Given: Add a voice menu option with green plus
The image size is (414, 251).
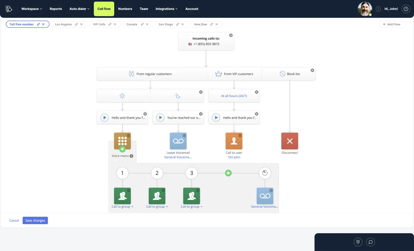Looking at the screenshot, I should tap(228, 173).
